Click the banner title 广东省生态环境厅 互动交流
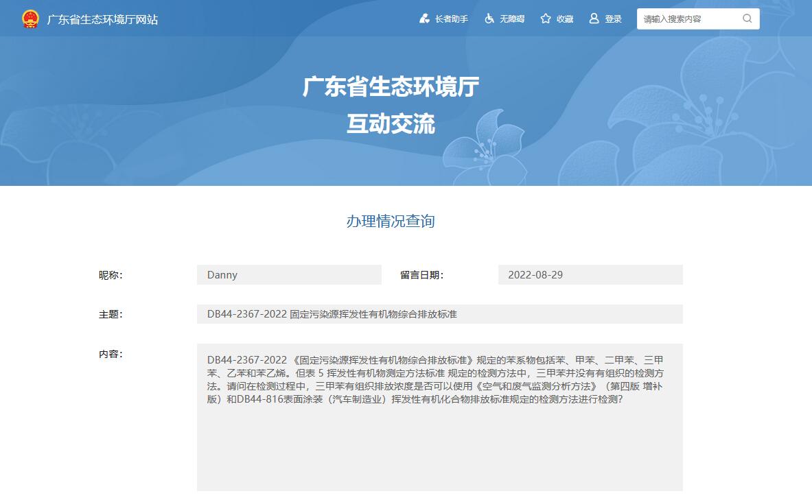The height and width of the screenshot is (500, 812). pyautogui.click(x=392, y=106)
